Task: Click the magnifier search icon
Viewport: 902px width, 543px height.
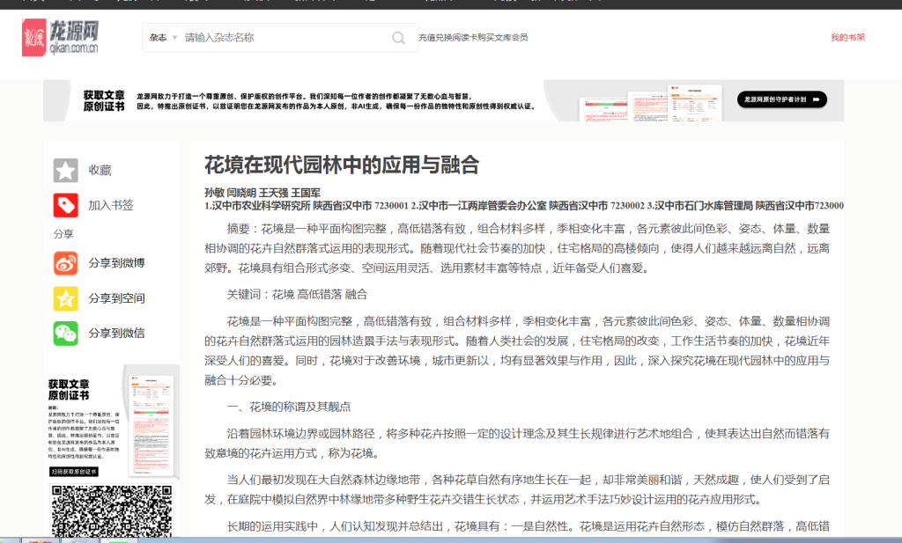Action: pos(399,38)
